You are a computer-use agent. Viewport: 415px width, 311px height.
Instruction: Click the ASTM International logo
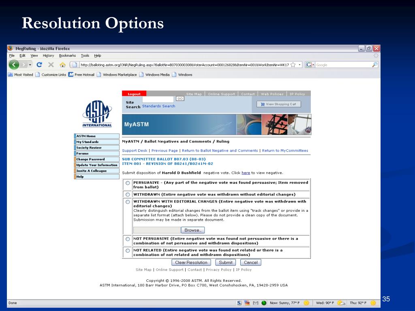tap(97, 114)
